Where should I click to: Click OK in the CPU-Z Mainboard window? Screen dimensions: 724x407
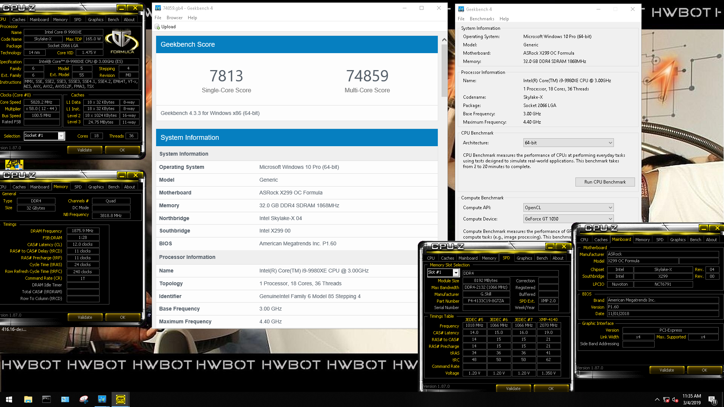point(704,370)
